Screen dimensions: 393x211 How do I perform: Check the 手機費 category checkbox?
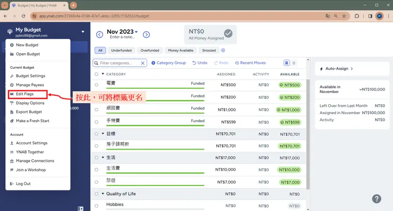[x=97, y=122]
